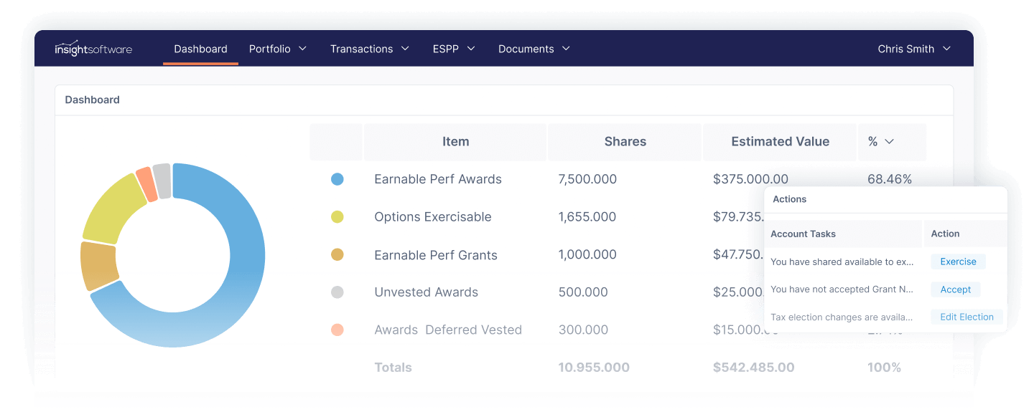The width and height of the screenshot is (1034, 417).
Task: Click the insightsoftware logo
Action: 93,49
